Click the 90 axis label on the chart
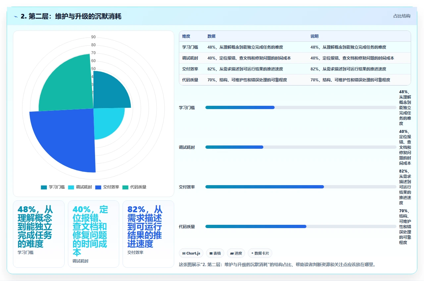Screen dimensions: 424x281 93,37
